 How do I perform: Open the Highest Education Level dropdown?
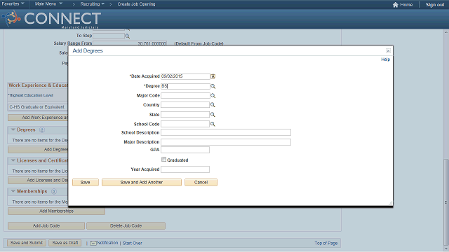click(38, 107)
